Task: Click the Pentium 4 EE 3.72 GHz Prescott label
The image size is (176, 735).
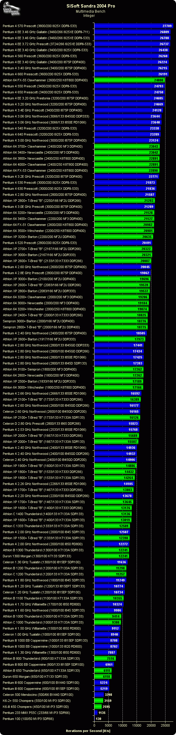Action: pos(47,44)
